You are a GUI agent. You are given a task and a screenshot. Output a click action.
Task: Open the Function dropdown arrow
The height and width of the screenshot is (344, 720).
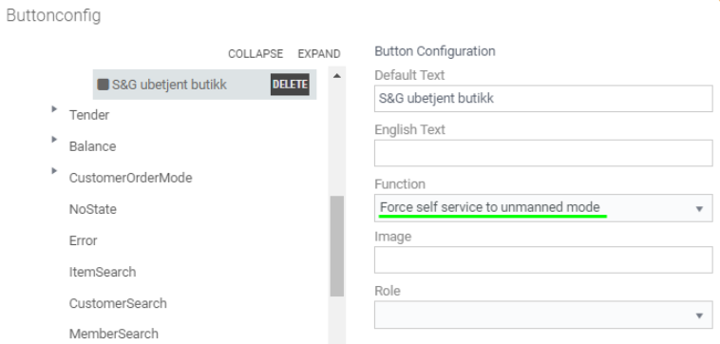(x=699, y=209)
